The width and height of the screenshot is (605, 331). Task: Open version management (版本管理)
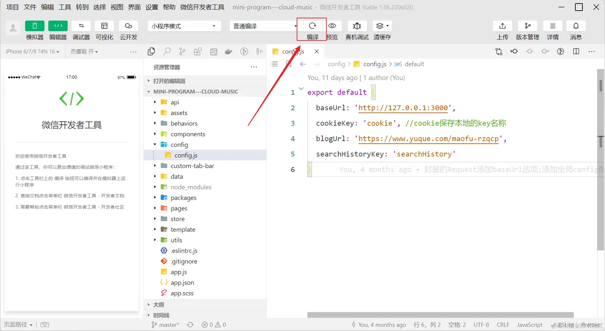[528, 26]
